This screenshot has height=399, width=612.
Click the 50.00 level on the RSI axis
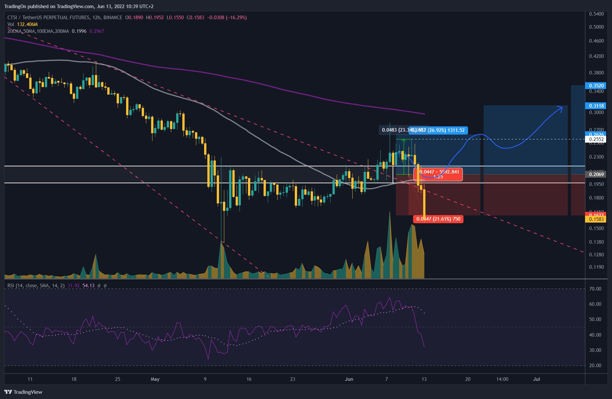595,319
